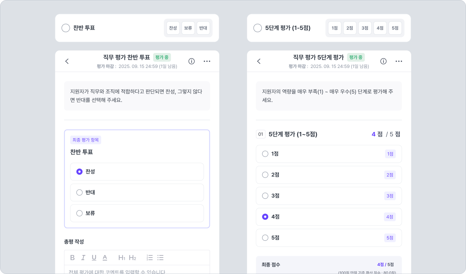Viewport: 466px width, 274px height.
Task: Click the bold formatting icon
Action: coord(72,258)
